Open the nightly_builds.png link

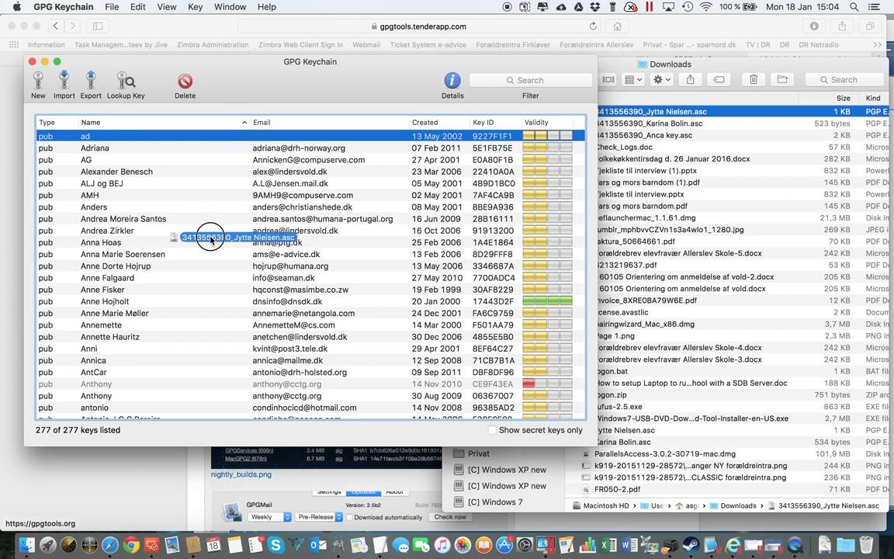[241, 474]
